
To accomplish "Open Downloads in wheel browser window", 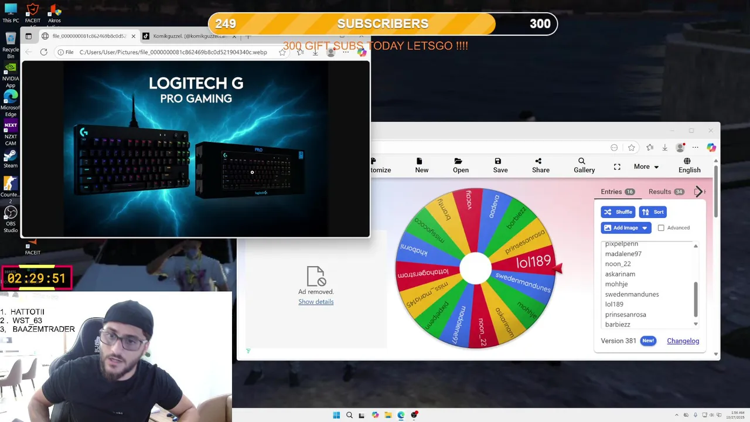I will pos(664,148).
